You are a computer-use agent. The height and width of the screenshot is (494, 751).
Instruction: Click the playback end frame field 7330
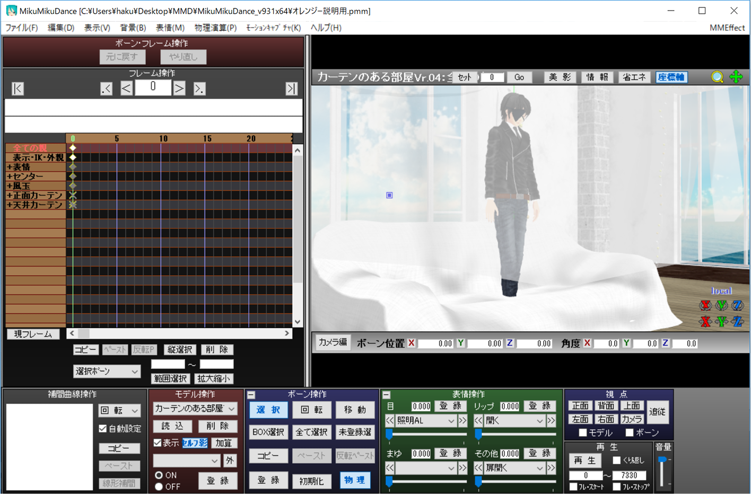[629, 475]
